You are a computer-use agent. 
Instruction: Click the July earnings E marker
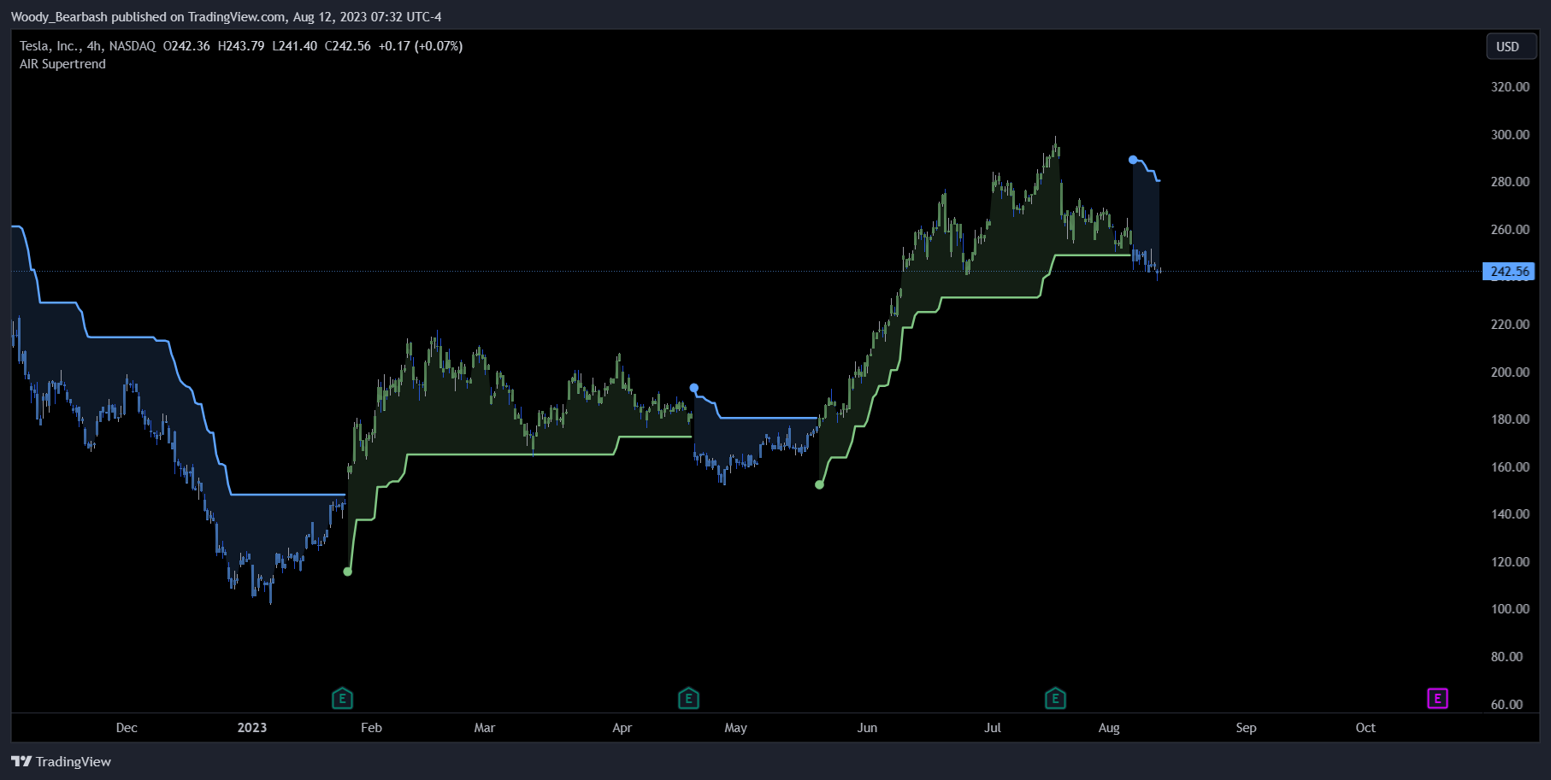1055,699
